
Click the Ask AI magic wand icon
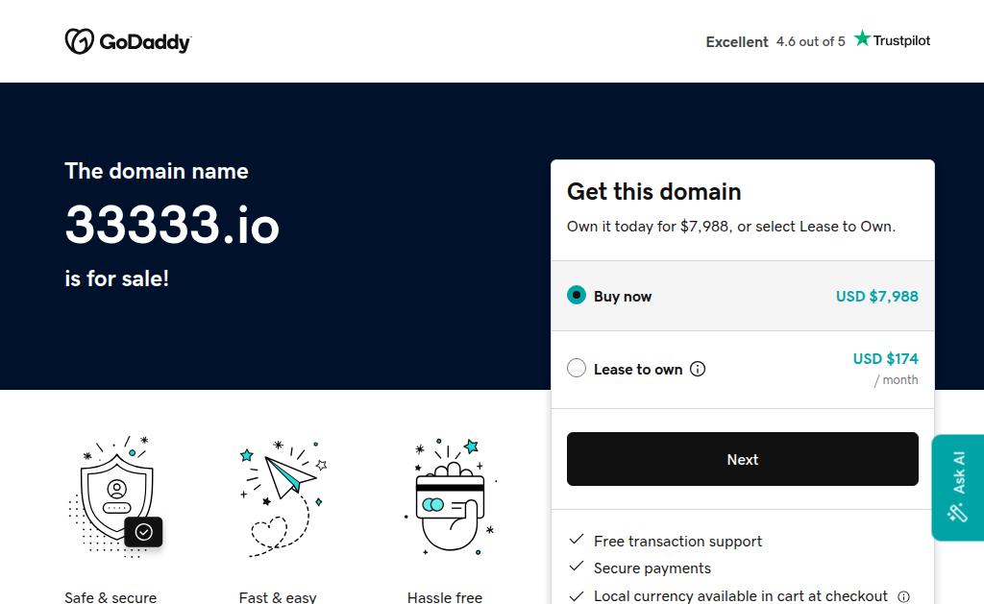(958, 513)
